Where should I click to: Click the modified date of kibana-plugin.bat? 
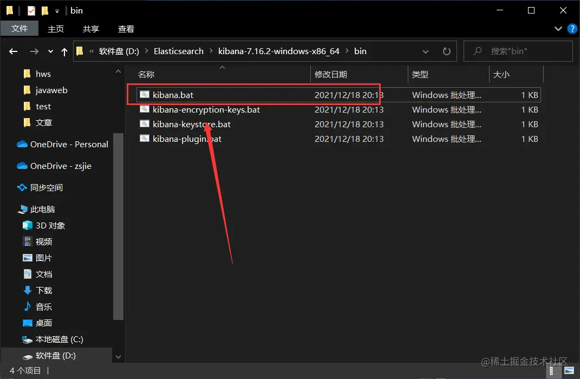[349, 139]
